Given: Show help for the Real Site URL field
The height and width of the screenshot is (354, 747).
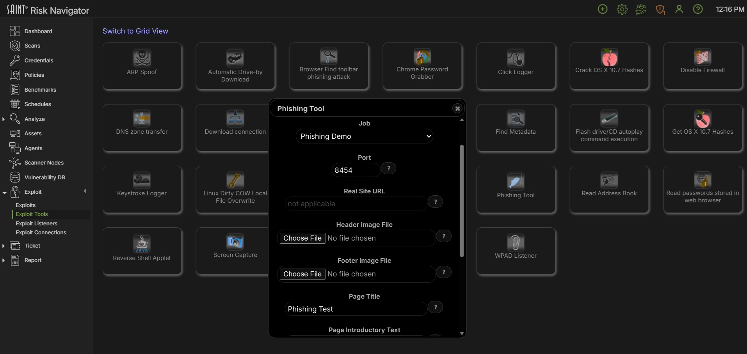Looking at the screenshot, I should click(436, 202).
